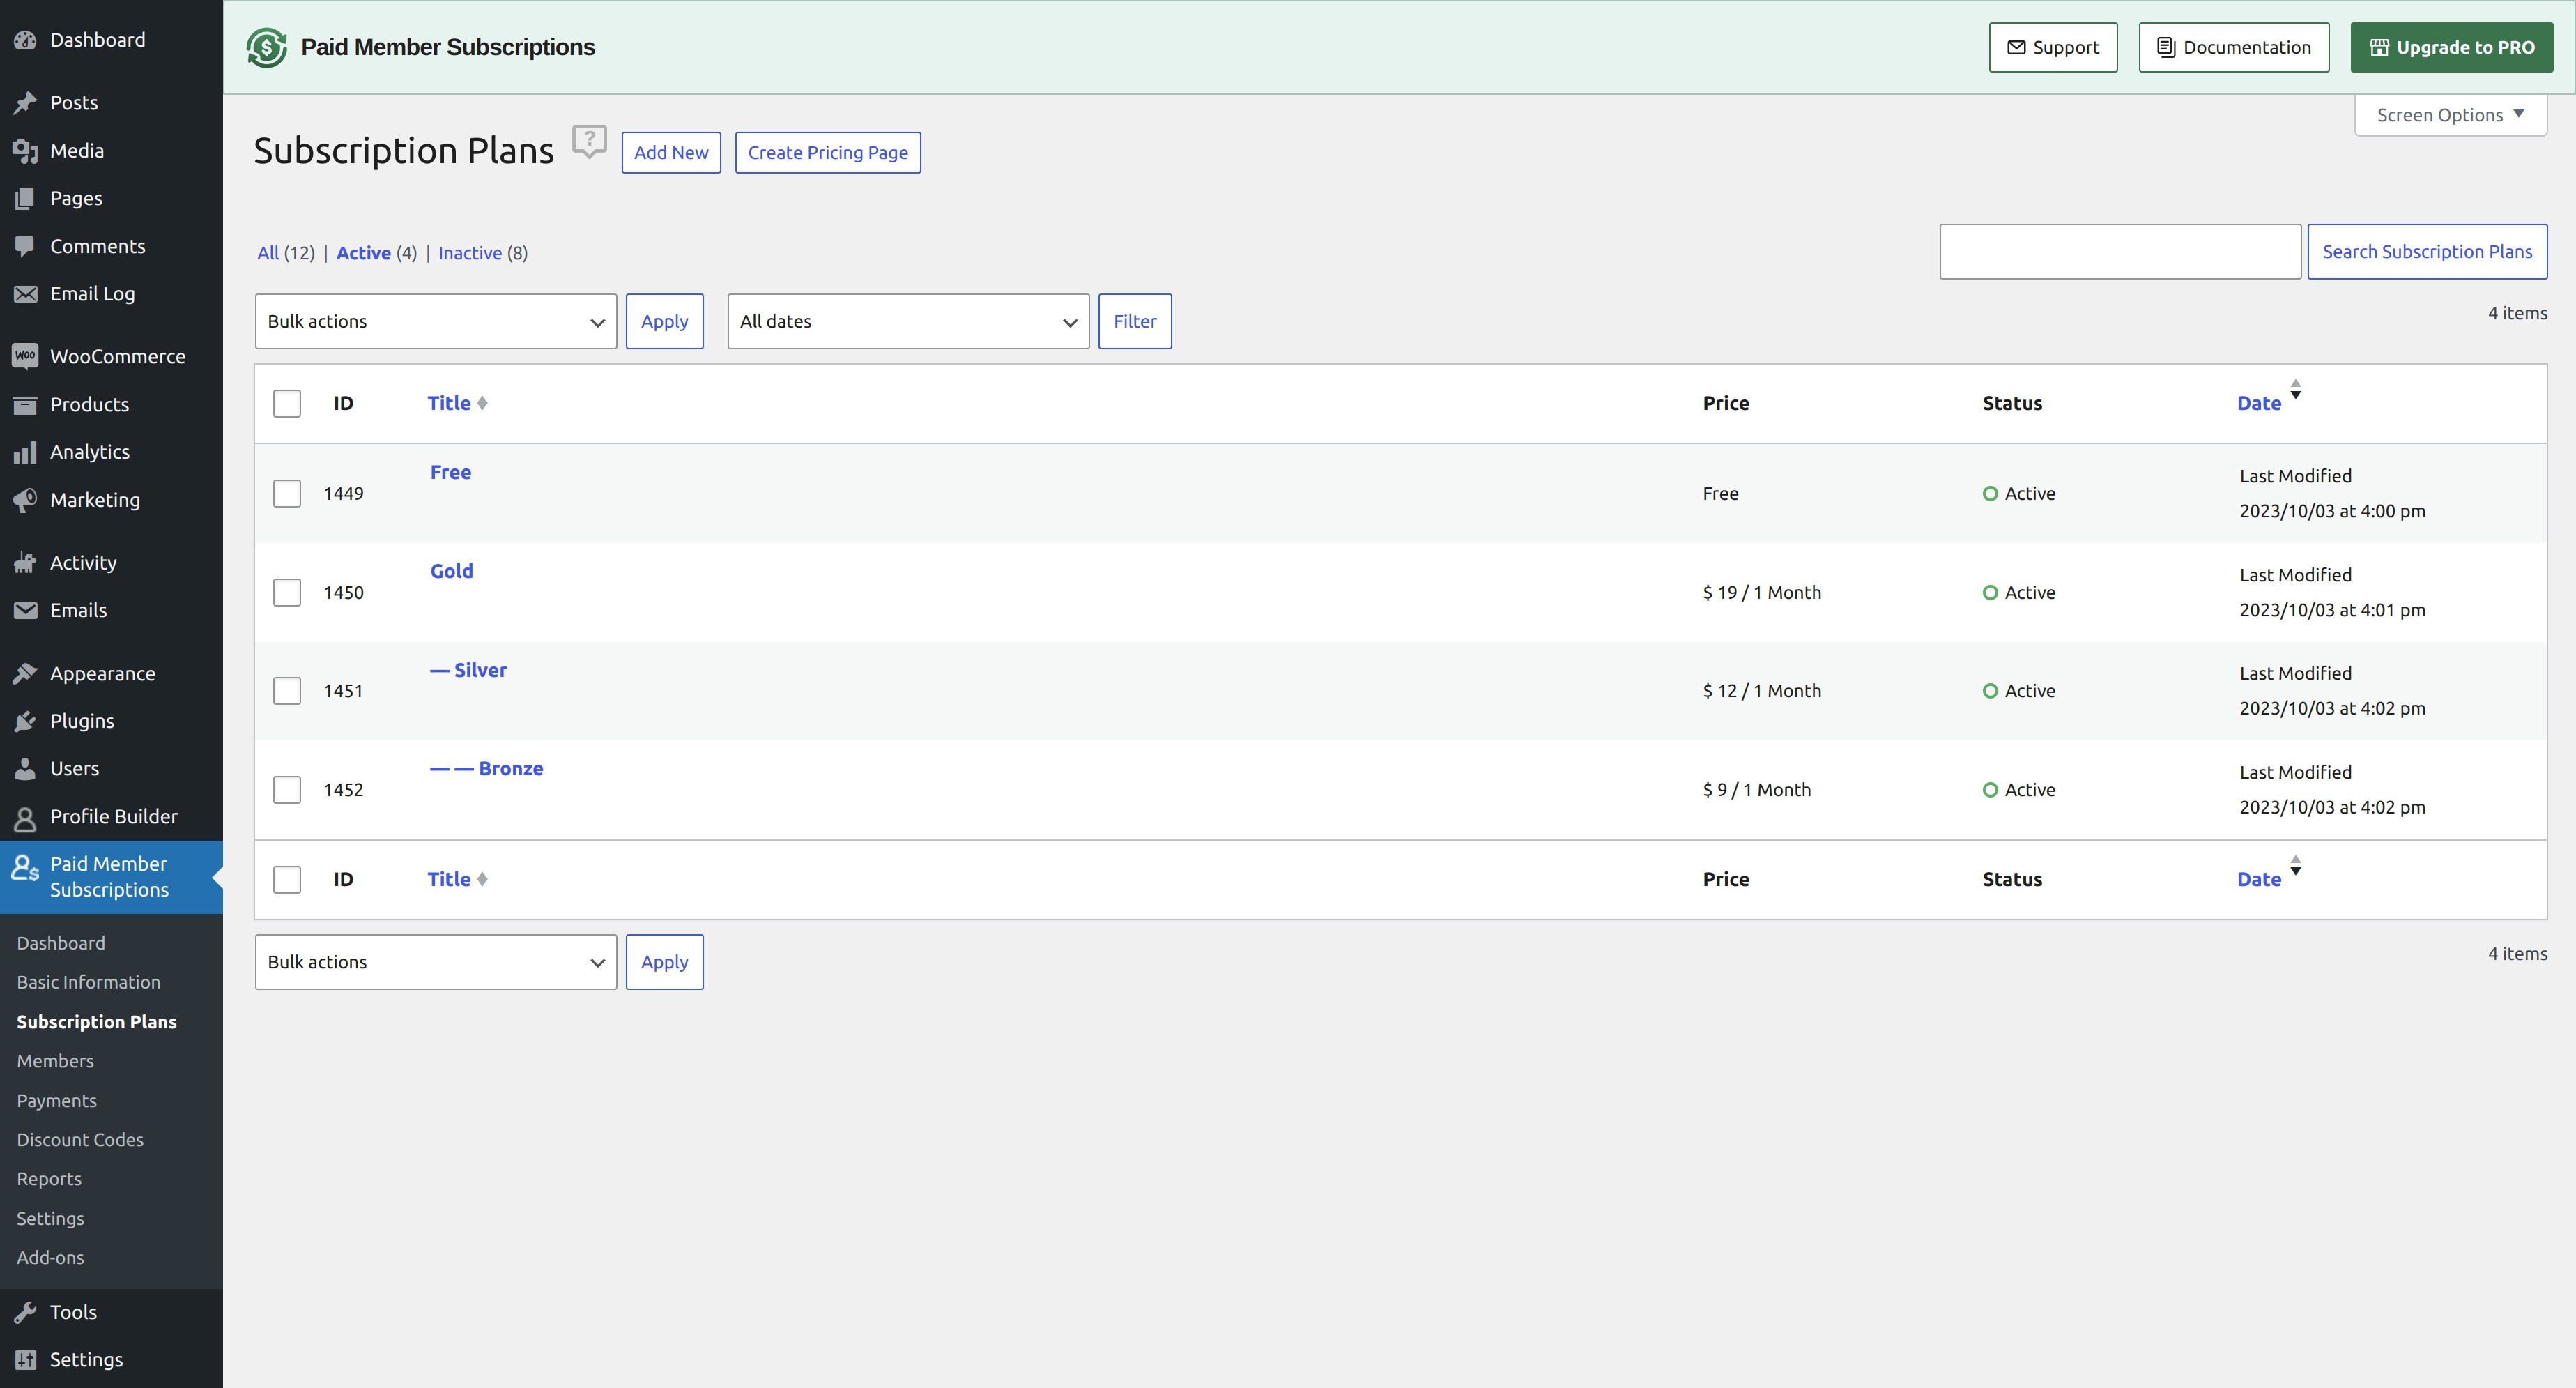Sort table by Date column arrow
The width and height of the screenshot is (2576, 1388).
point(2295,390)
